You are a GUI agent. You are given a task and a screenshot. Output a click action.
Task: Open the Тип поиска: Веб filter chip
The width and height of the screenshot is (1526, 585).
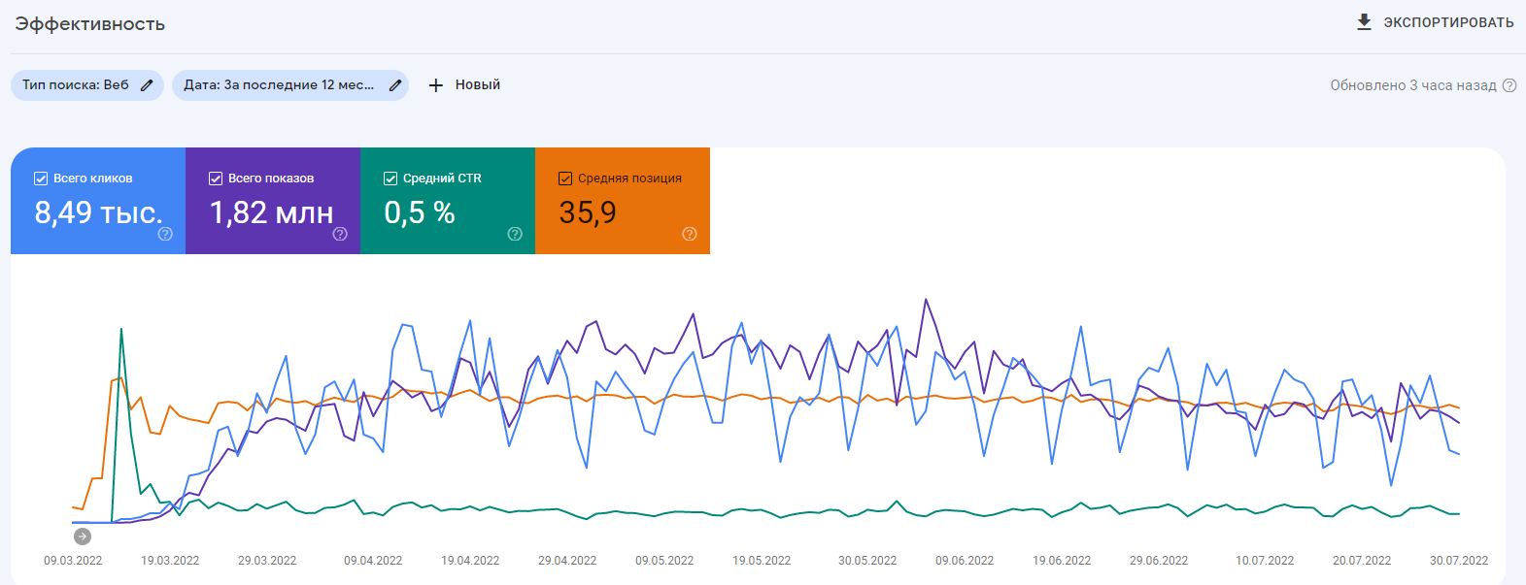[76, 85]
